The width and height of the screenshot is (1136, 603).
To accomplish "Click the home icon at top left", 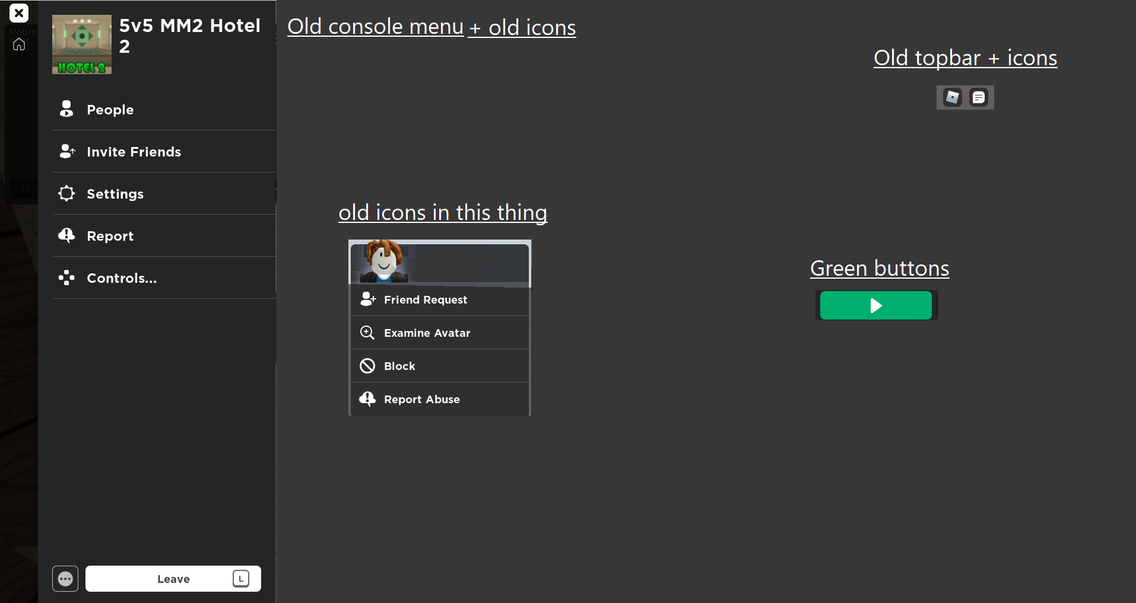I will (19, 44).
